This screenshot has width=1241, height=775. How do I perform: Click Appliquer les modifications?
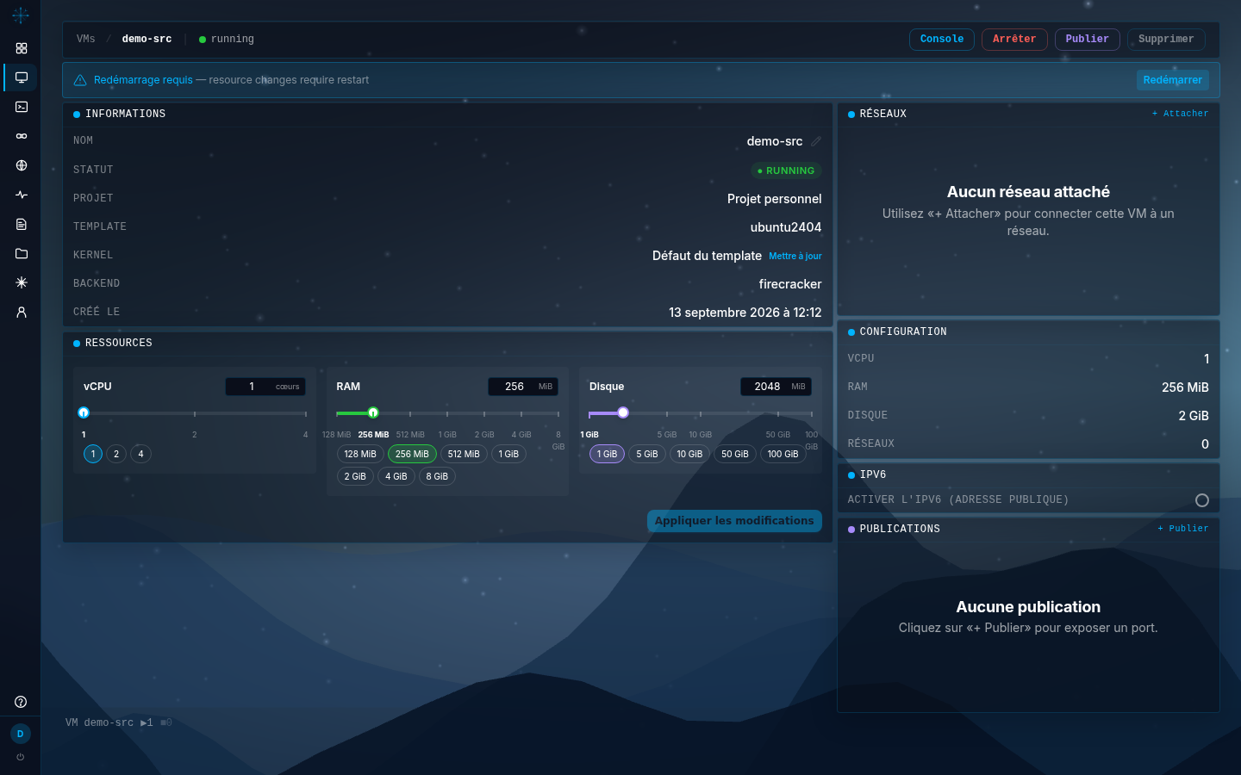(x=734, y=521)
